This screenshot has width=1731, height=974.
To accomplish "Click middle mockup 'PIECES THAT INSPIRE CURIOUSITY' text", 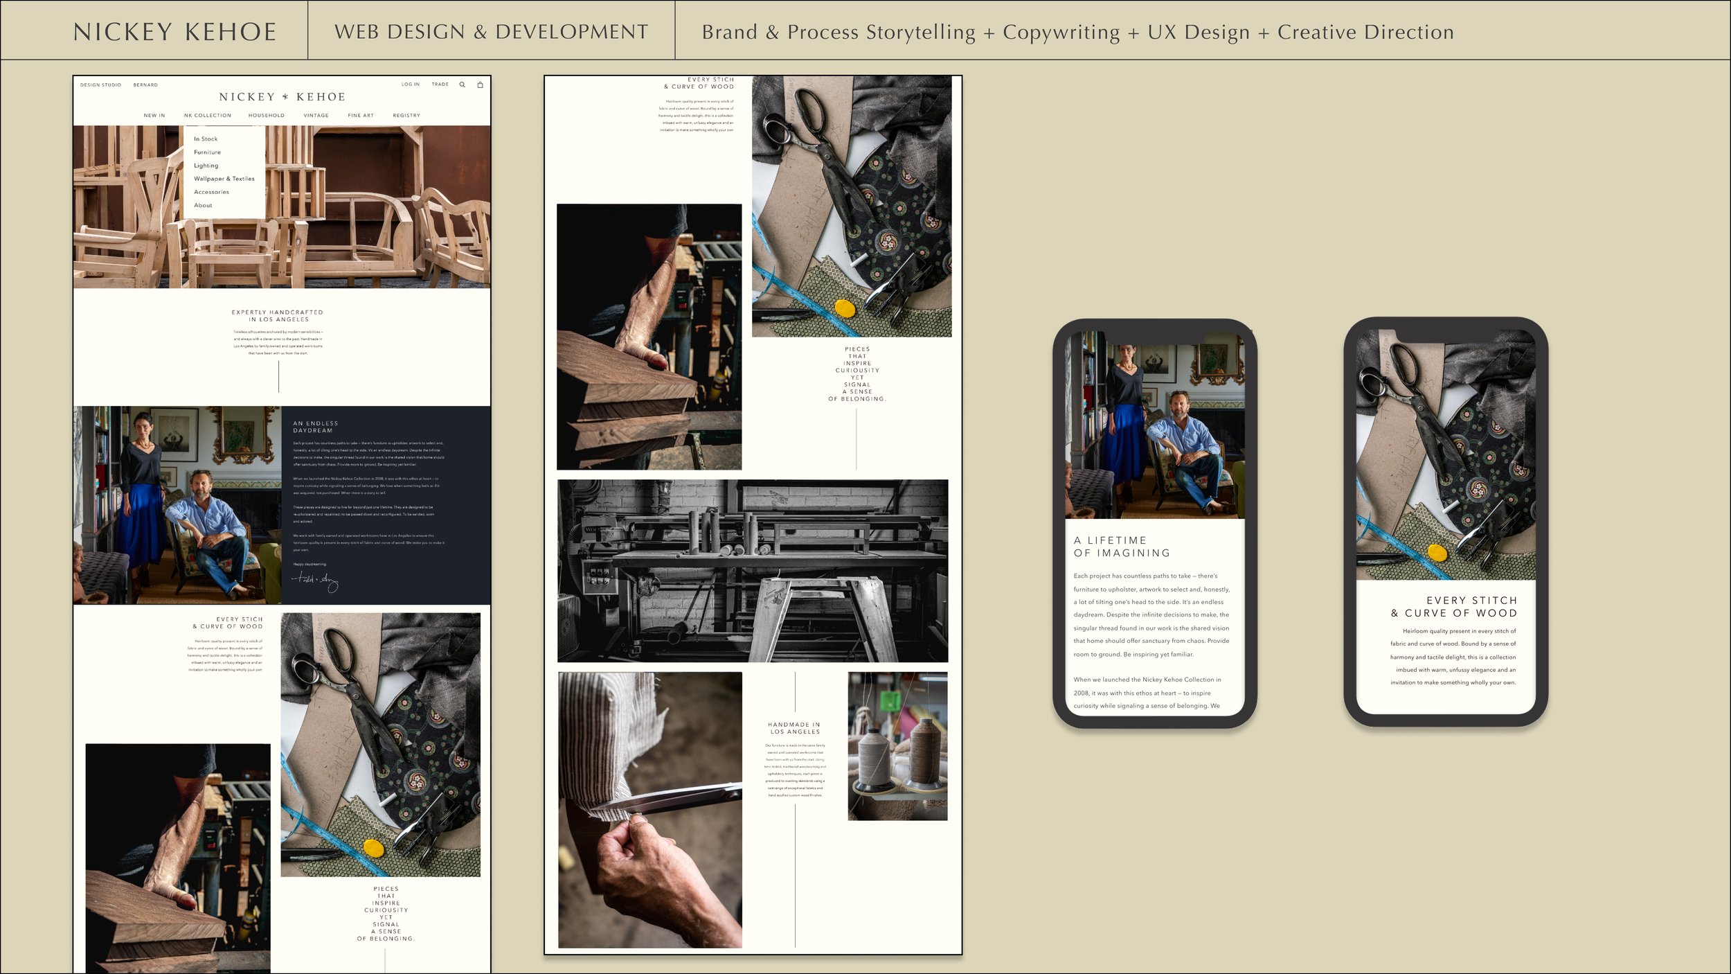I will point(857,374).
